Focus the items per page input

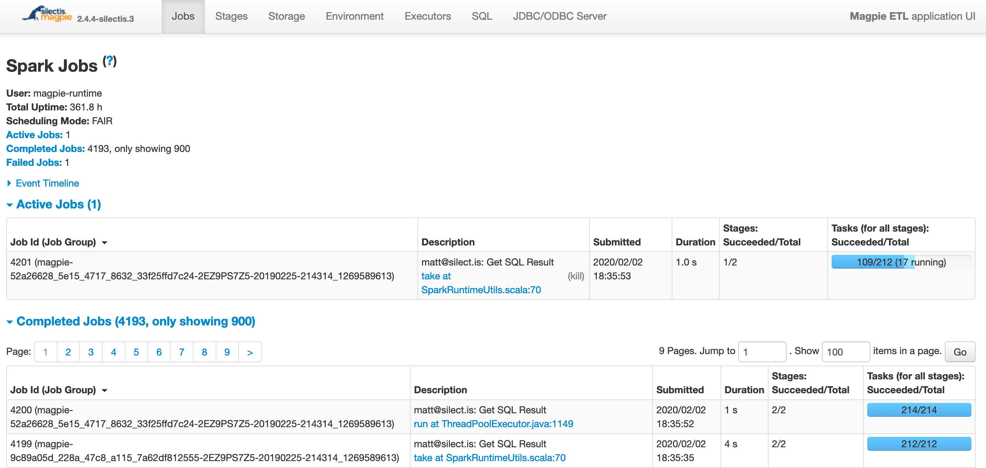coord(845,352)
